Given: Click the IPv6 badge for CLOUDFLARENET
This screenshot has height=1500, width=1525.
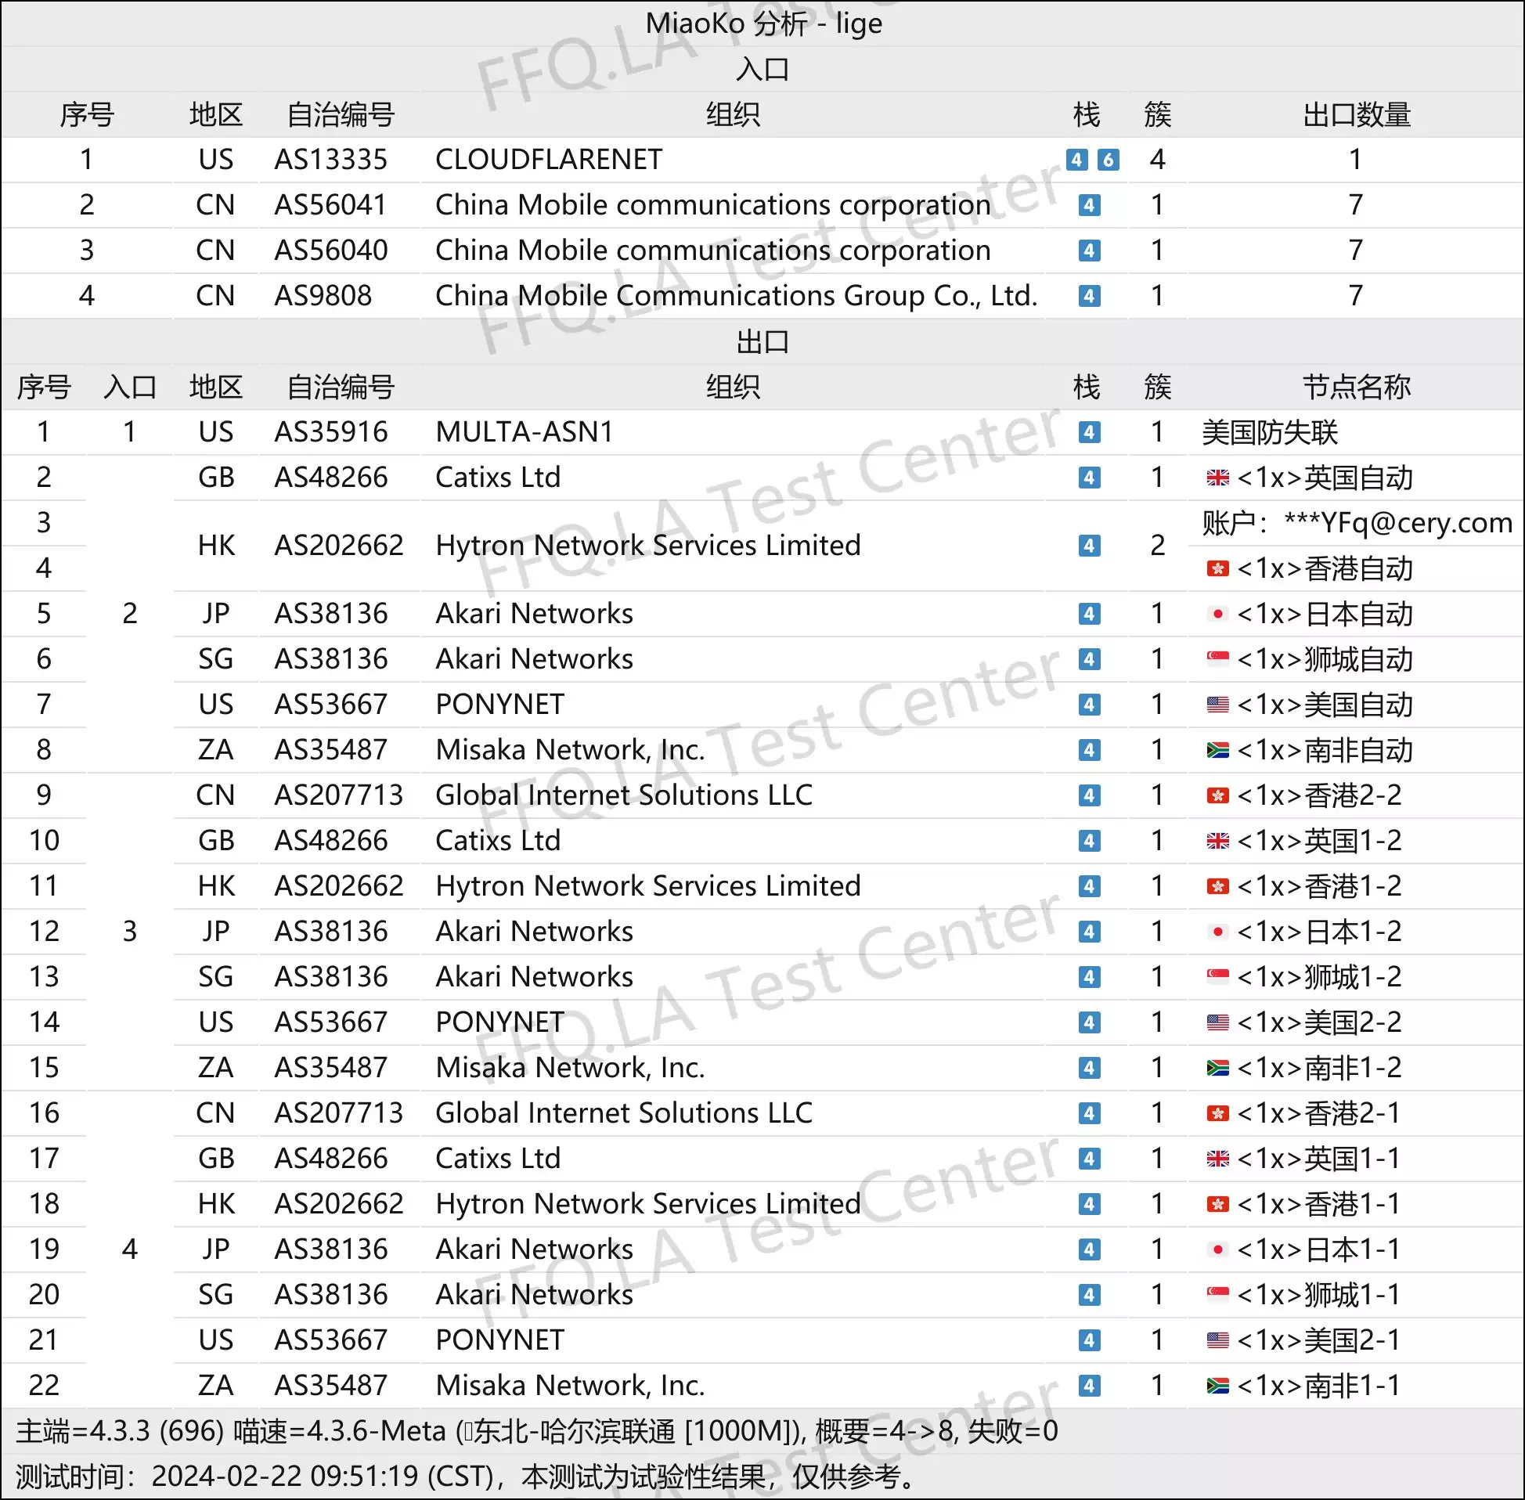Looking at the screenshot, I should tap(1108, 160).
